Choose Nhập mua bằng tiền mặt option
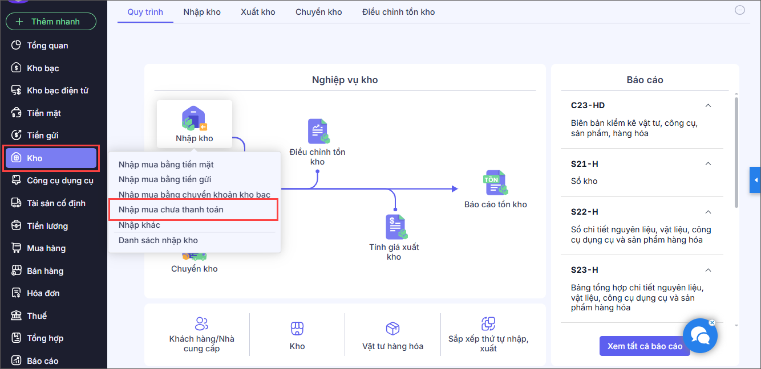 pyautogui.click(x=166, y=165)
